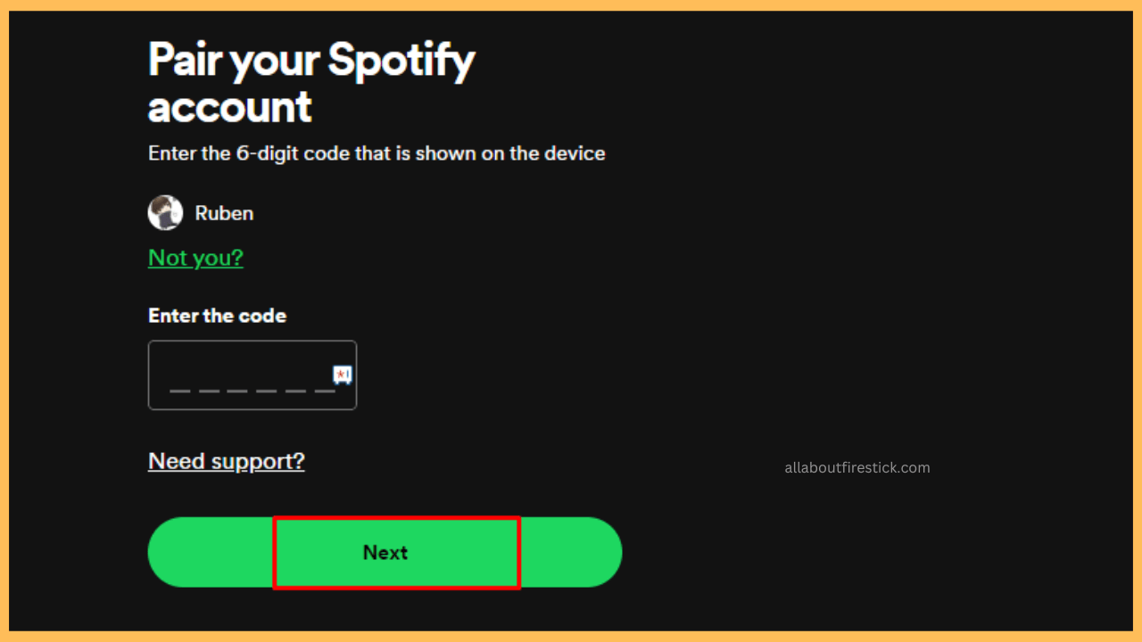Select the first digit placeholder dash
This screenshot has height=642, width=1142.
(179, 390)
